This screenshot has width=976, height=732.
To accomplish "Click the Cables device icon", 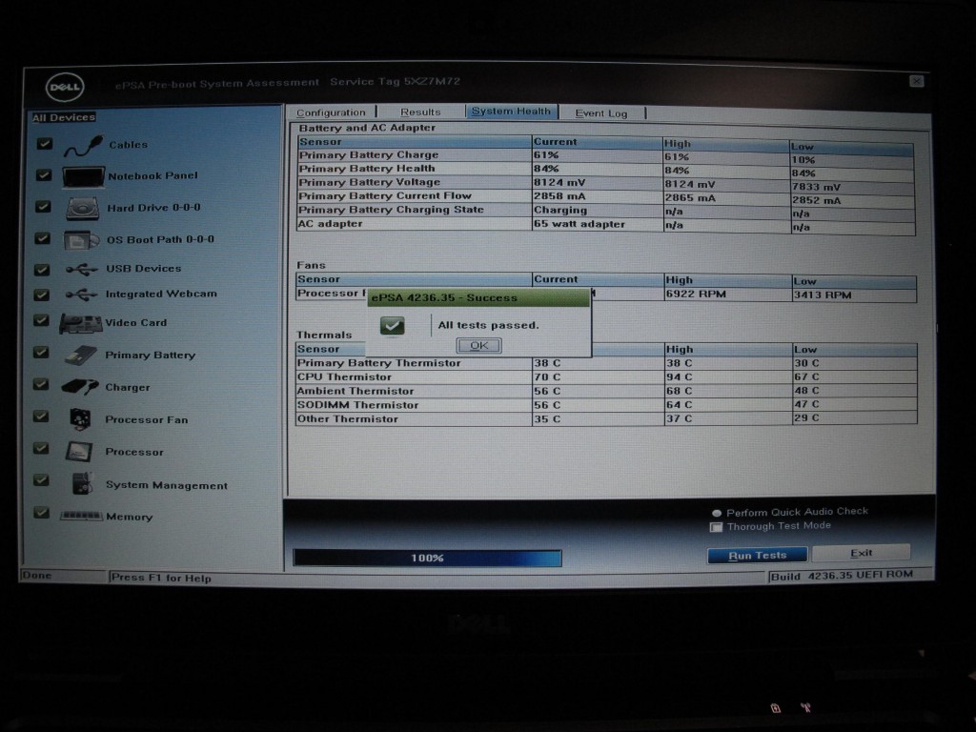I will click(84, 146).
